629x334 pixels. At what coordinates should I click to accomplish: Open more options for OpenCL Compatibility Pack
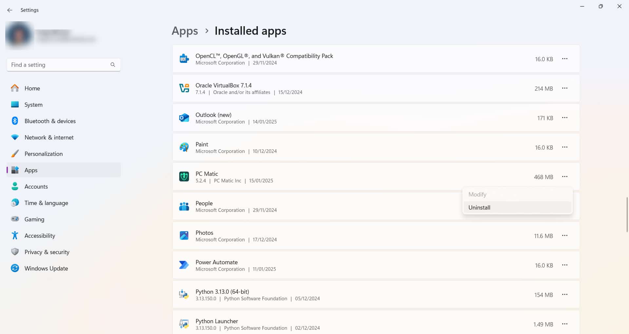564,59
